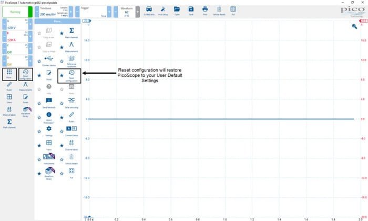Open Channel labels in left sidebar
The height and width of the screenshot is (221, 368).
pyautogui.click(x=9, y=111)
